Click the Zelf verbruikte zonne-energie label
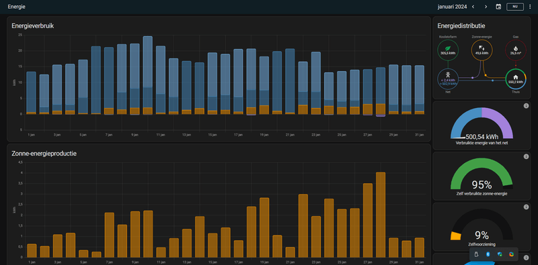The image size is (538, 265). point(482,194)
